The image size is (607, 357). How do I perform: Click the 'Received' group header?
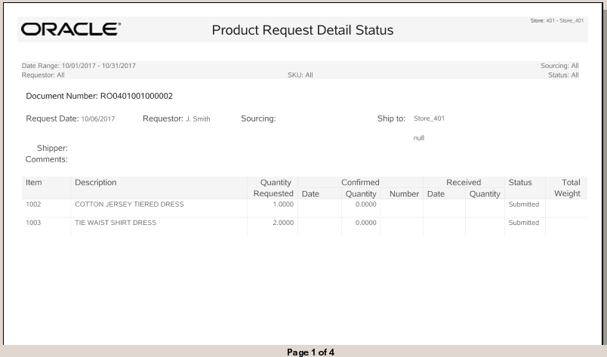pyautogui.click(x=464, y=183)
